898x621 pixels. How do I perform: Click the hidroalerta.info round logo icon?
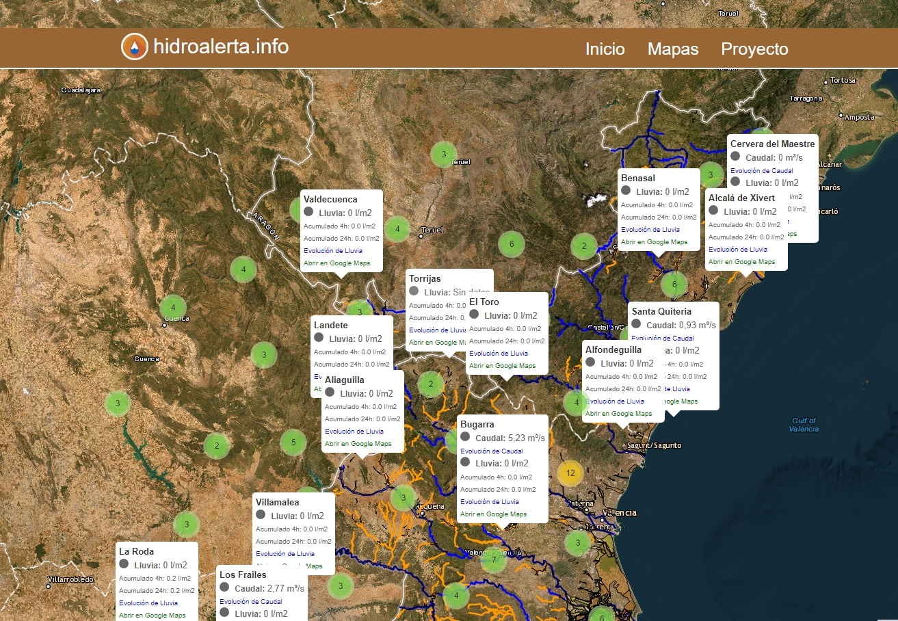(x=135, y=47)
